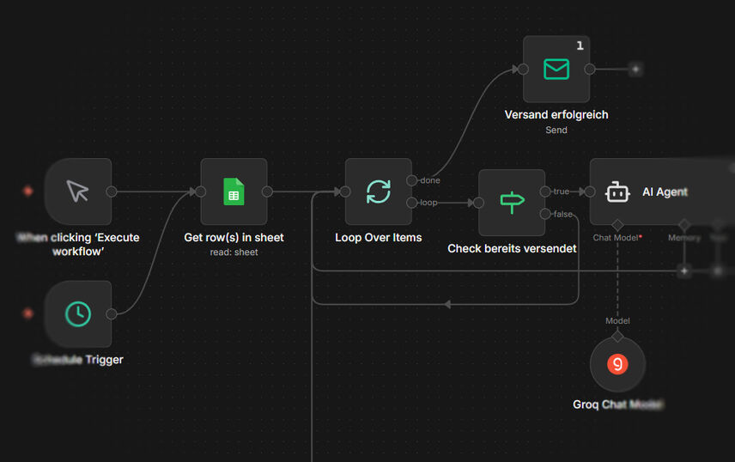Screen dimensions: 735x462
Task: Click the 'read: sheet' subtitle
Action: (x=234, y=252)
